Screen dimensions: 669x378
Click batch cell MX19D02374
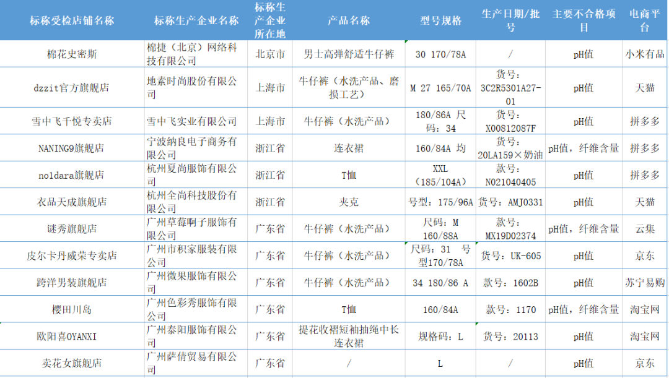(x=510, y=229)
